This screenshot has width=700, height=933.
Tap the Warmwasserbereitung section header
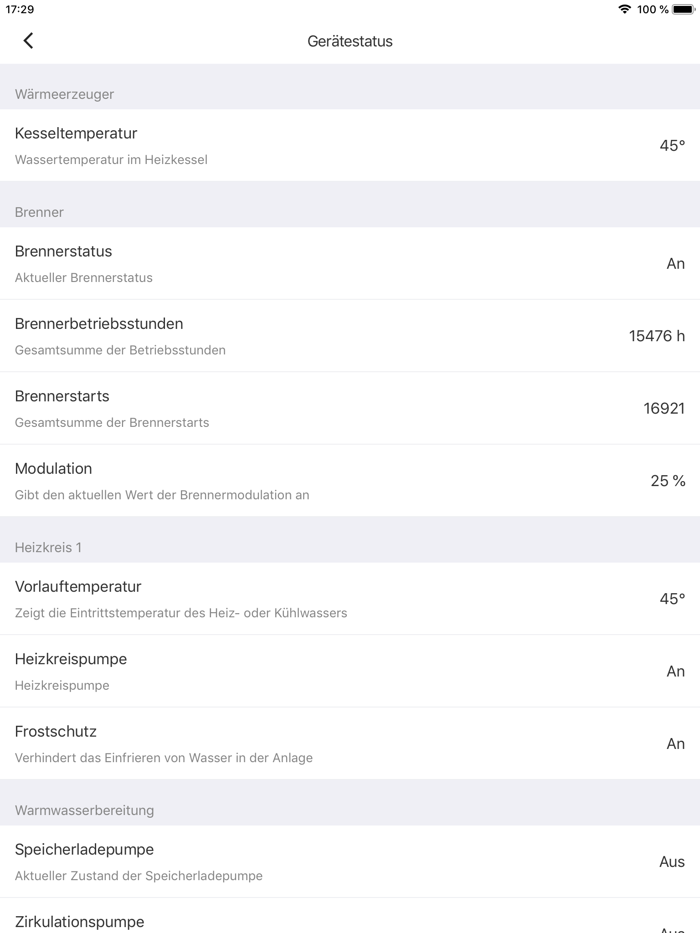pos(84,810)
